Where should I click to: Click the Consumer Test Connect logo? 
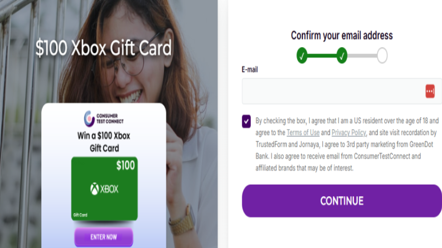[104, 118]
